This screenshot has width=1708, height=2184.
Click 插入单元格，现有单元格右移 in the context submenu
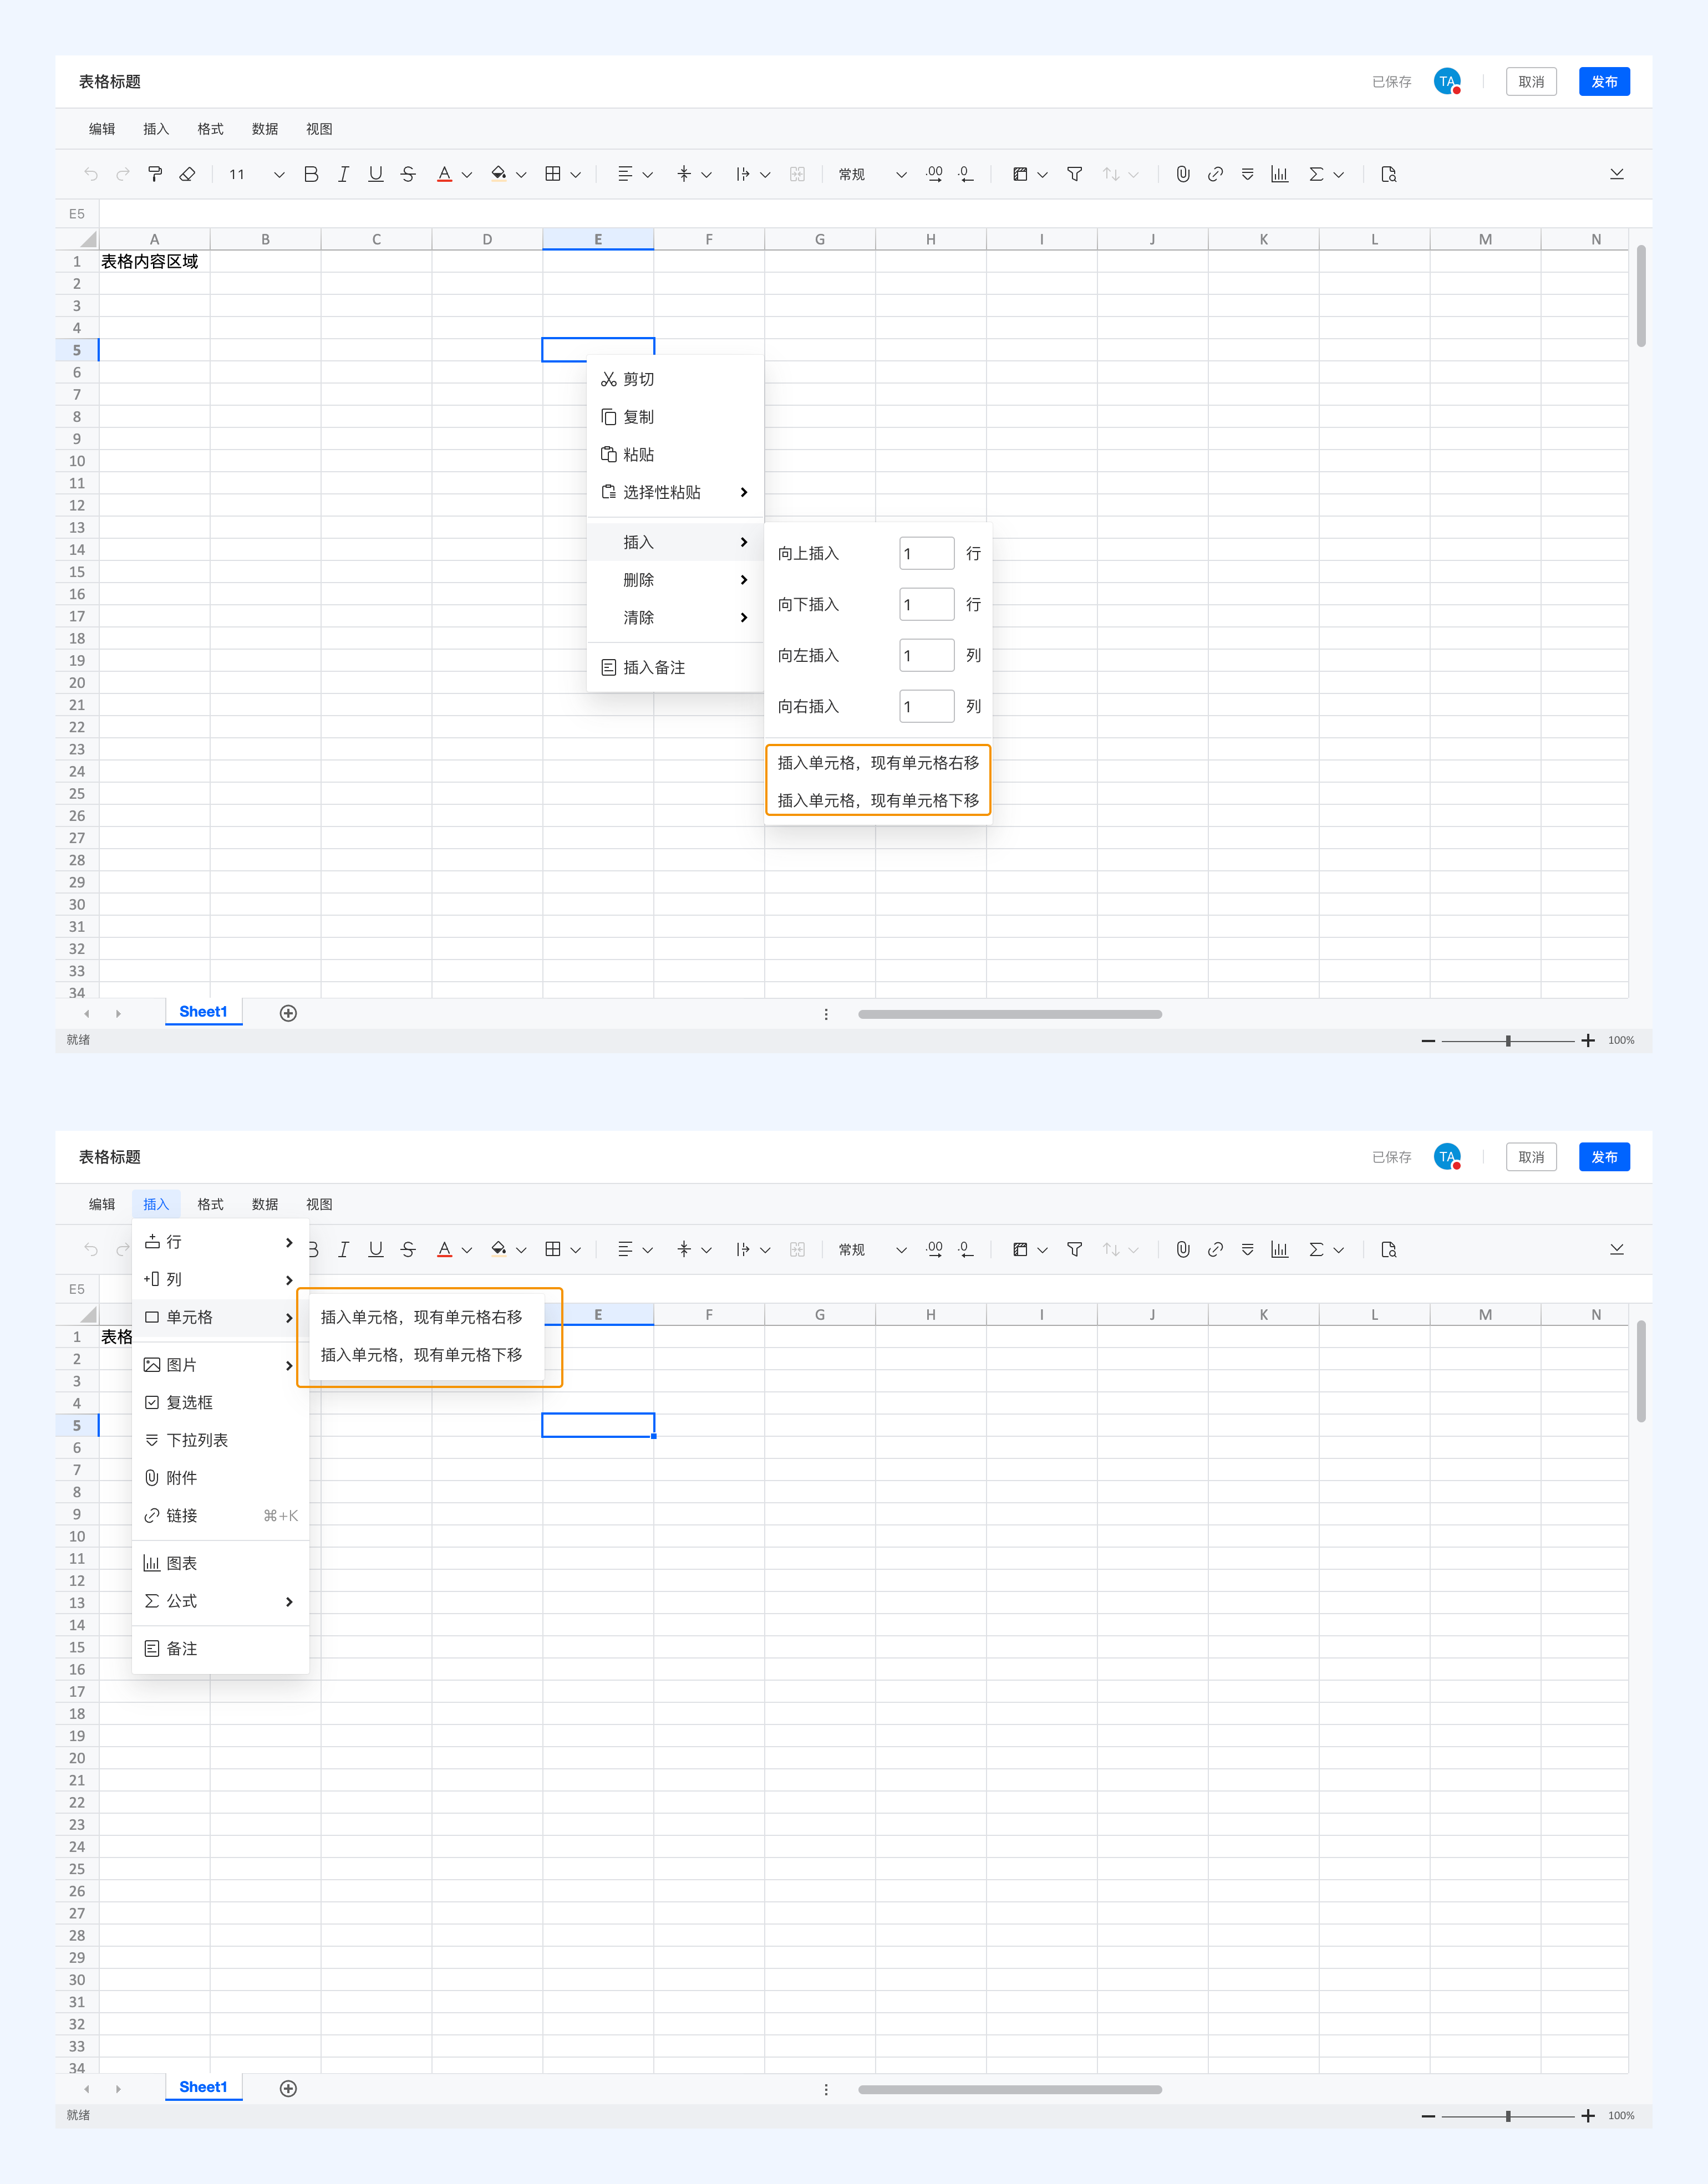[x=878, y=763]
